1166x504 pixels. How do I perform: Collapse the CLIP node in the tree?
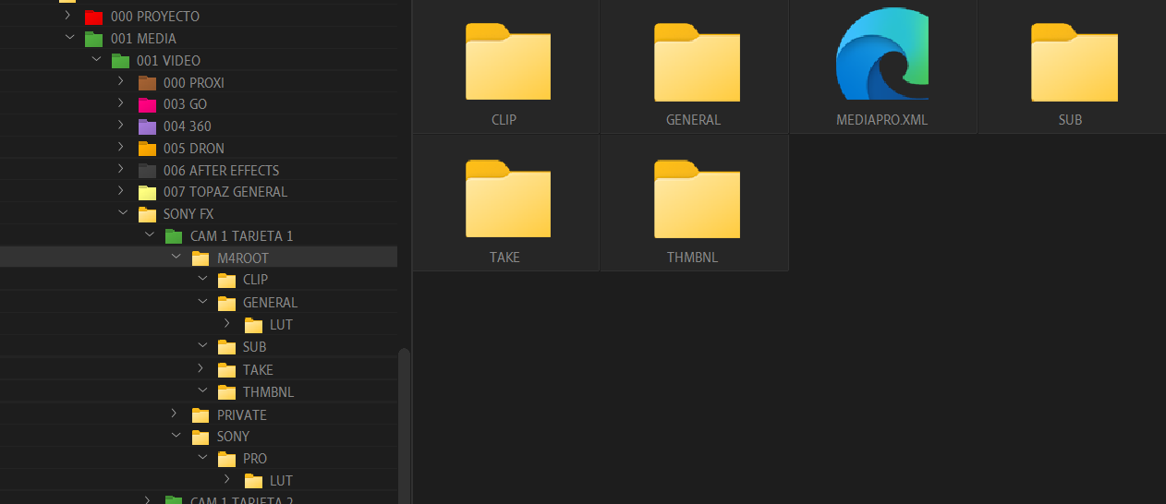[201, 279]
